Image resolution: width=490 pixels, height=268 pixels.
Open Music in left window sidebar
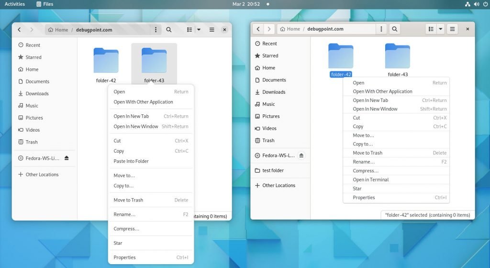(x=45, y=106)
